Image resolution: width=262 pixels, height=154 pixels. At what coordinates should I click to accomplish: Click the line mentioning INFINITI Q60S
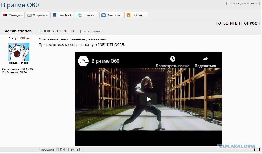tap(82, 44)
